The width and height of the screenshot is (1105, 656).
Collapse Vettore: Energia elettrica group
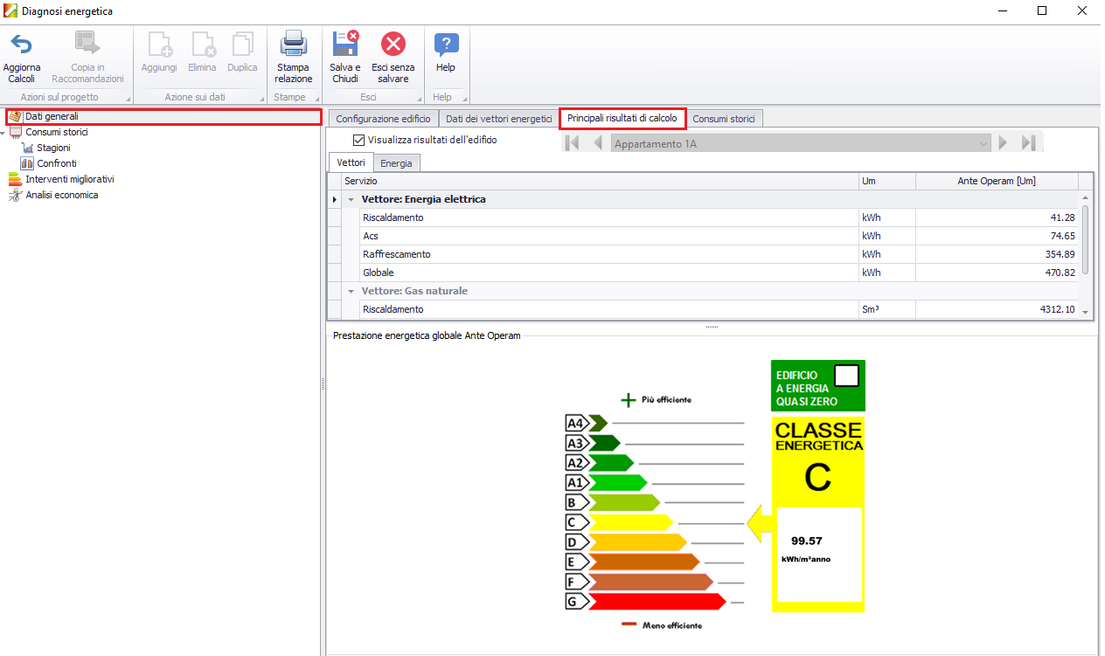click(x=351, y=200)
